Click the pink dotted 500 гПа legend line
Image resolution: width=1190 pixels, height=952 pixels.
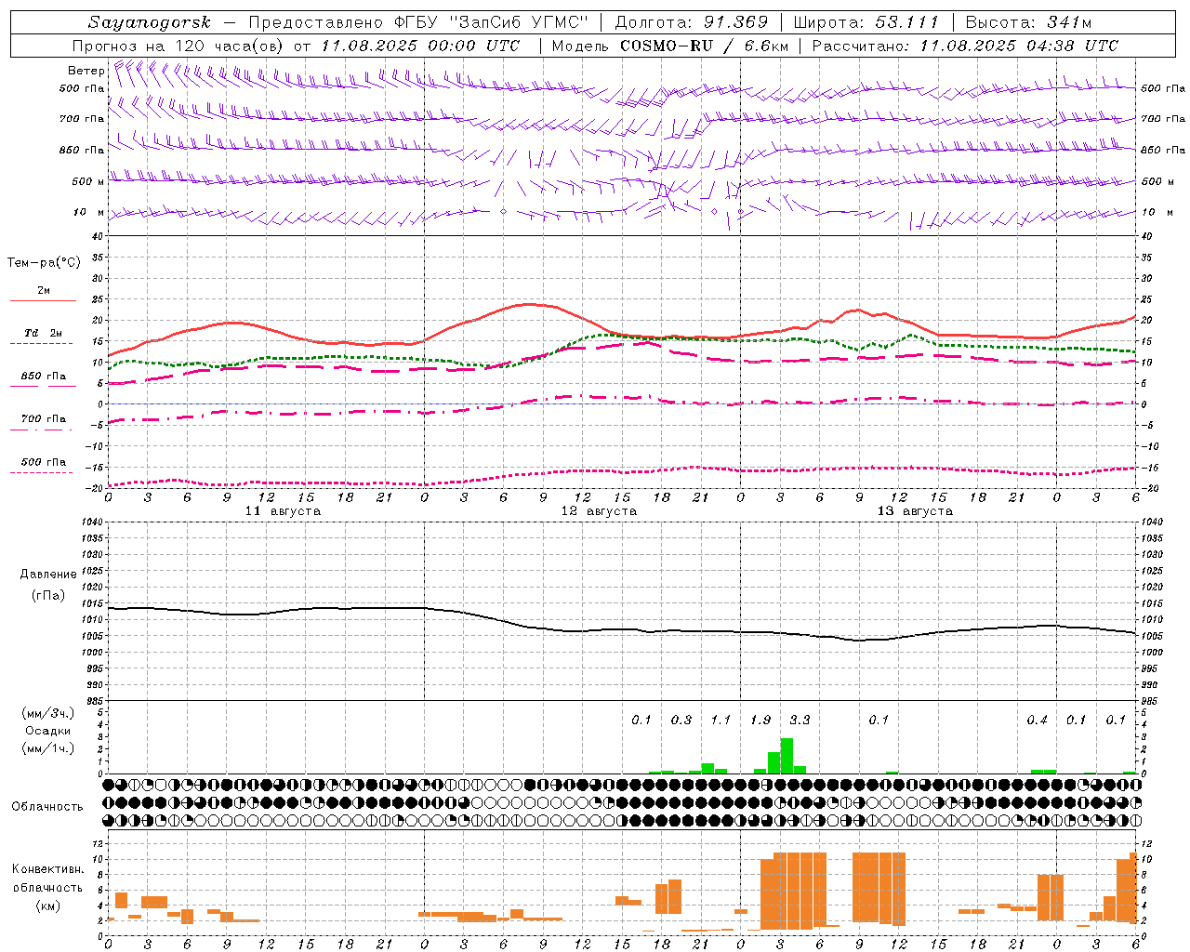click(42, 472)
